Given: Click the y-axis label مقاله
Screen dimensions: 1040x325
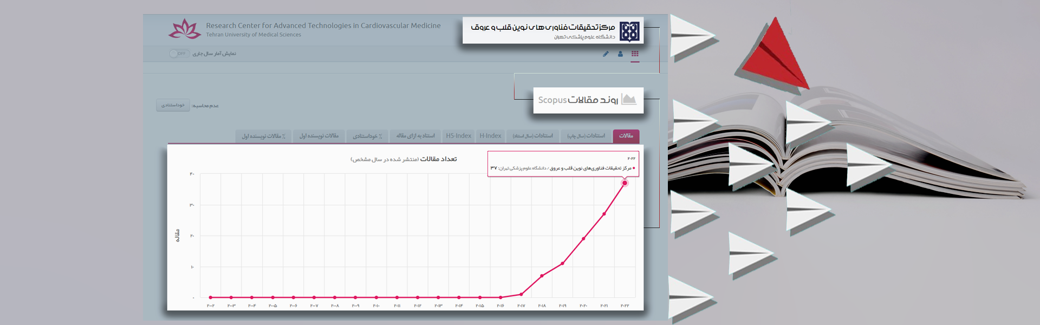Looking at the screenshot, I should [x=177, y=235].
